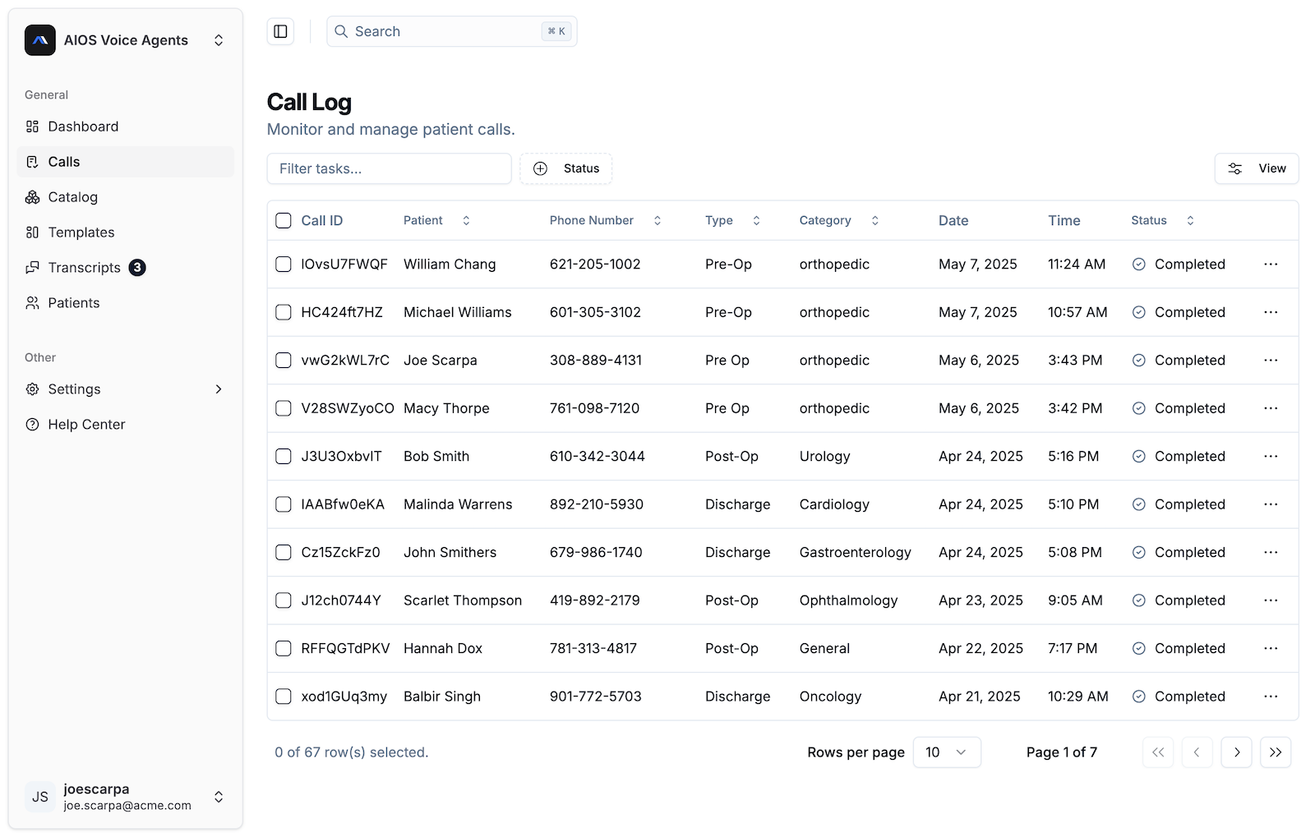Go to next page arrow
This screenshot has width=1315, height=837.
pos(1236,752)
